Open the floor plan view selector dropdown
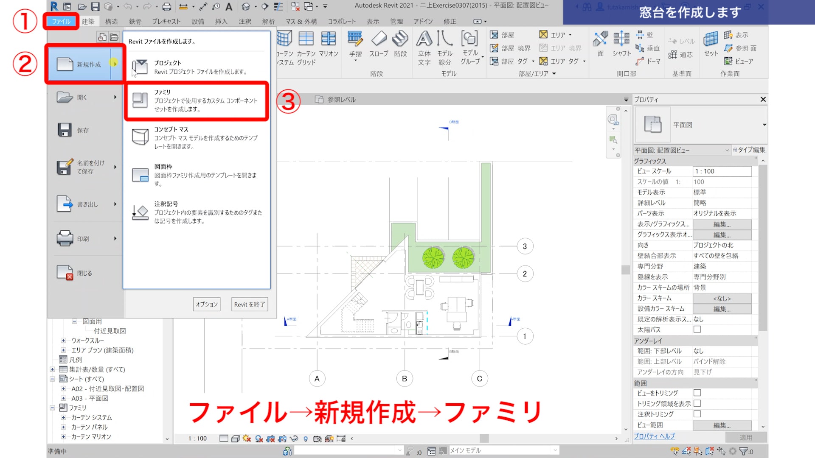The image size is (815, 458). point(727,150)
